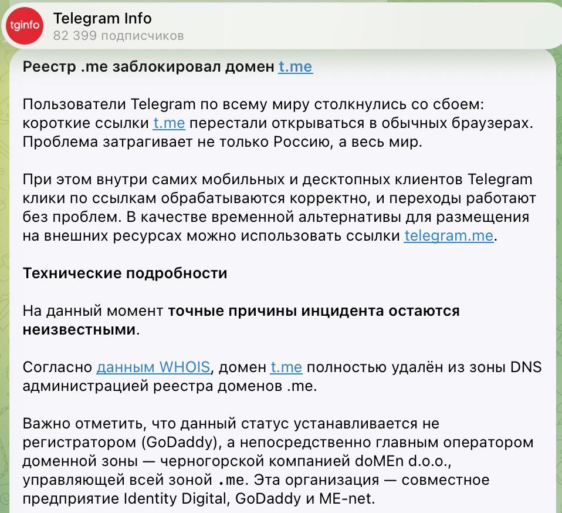Viewport: 562px width, 513px height.
Task: Open the telegram.me link
Action: [449, 235]
